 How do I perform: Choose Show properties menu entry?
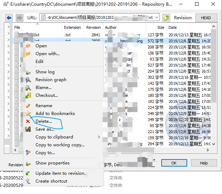[x=53, y=163]
